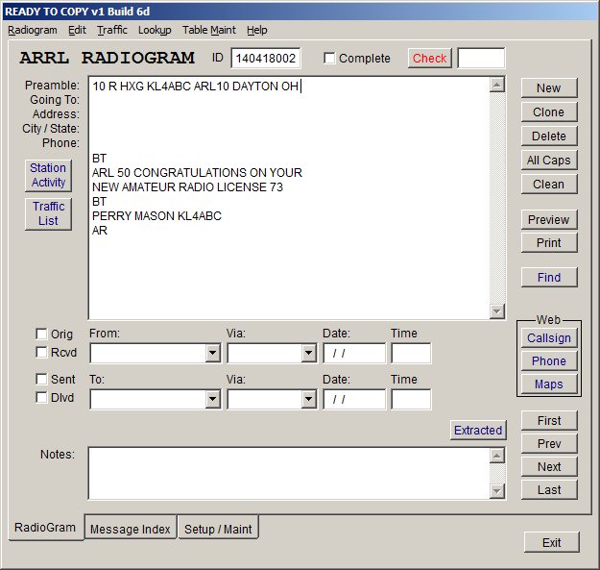
Task: Click the Time field in the To row
Action: (x=411, y=400)
